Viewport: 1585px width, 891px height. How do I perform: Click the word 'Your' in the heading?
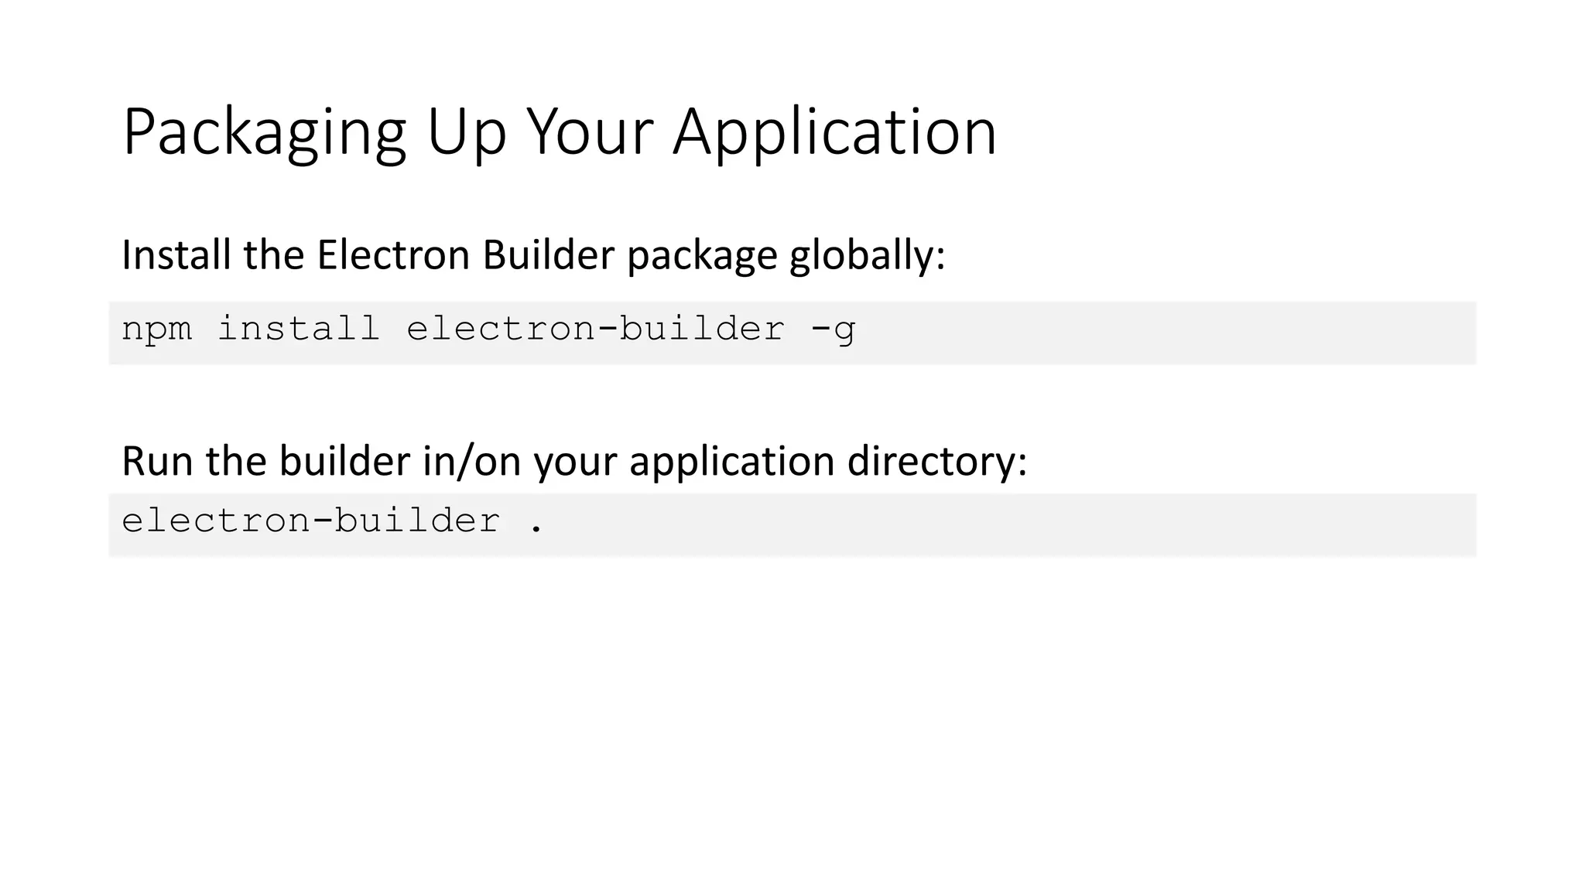point(590,132)
